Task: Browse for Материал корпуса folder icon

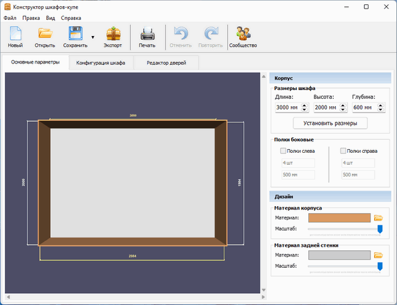Action: point(378,218)
